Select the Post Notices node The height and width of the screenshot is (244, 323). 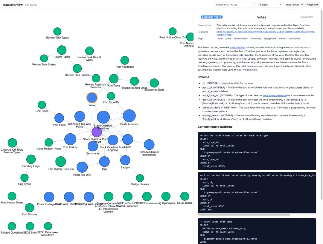[29, 208]
